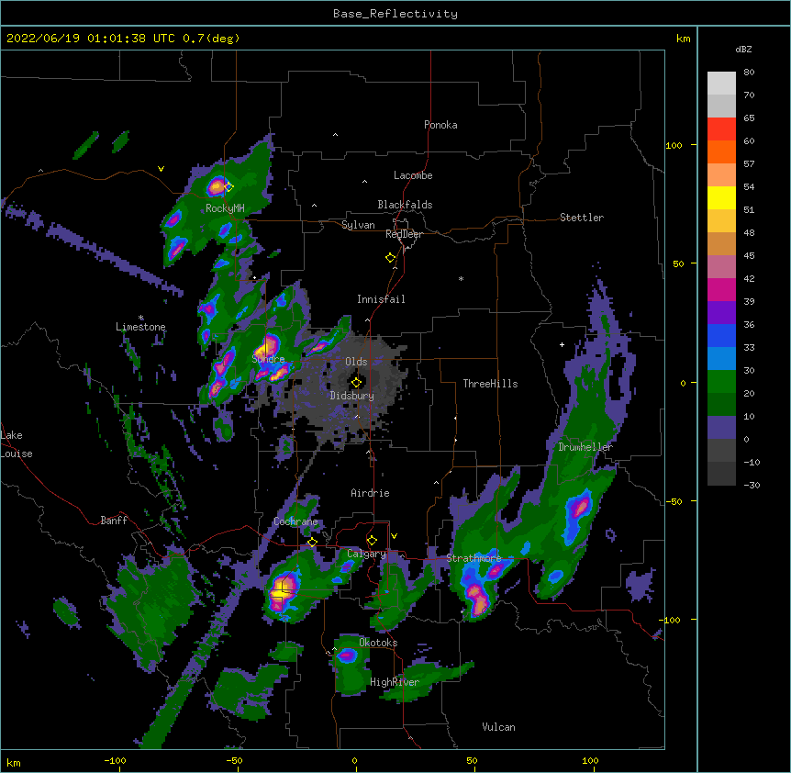791x773 pixels.
Task: Click the yellow diamond marker below Cochrane label
Action: pyautogui.click(x=312, y=542)
